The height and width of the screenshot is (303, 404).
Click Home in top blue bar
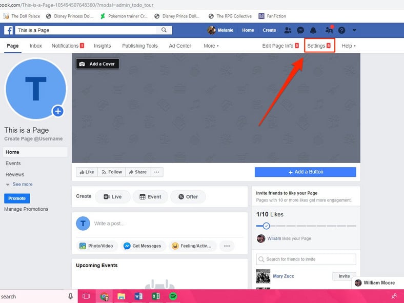248,30
